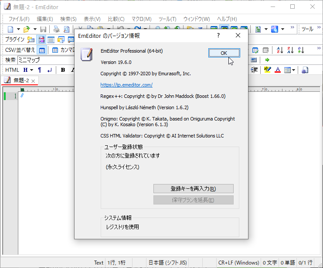Click the New file icon
Screen dimensions: 323x268
pos(10,29)
